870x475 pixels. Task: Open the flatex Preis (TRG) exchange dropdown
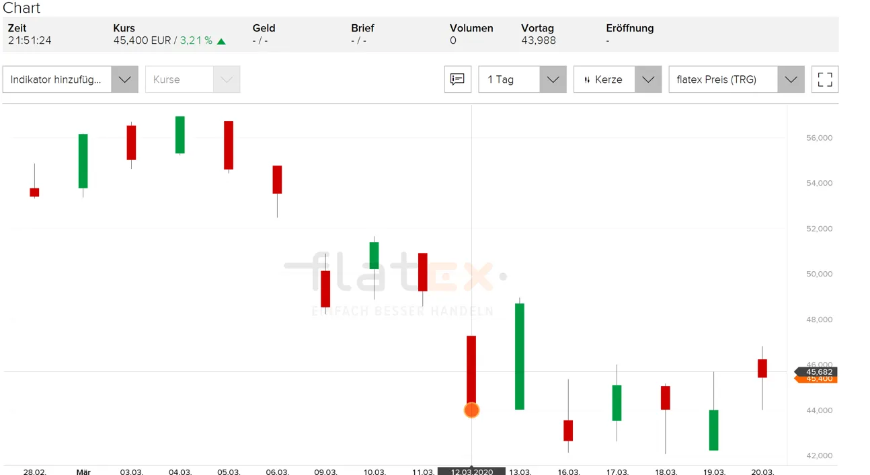pyautogui.click(x=737, y=79)
